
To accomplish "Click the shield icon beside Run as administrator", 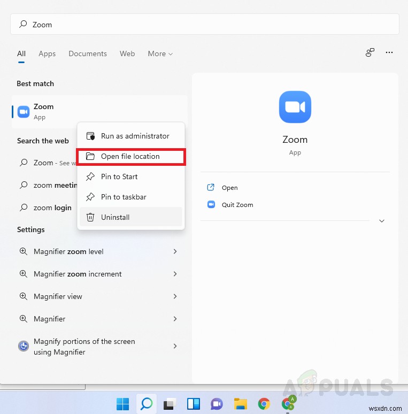I will [90, 136].
